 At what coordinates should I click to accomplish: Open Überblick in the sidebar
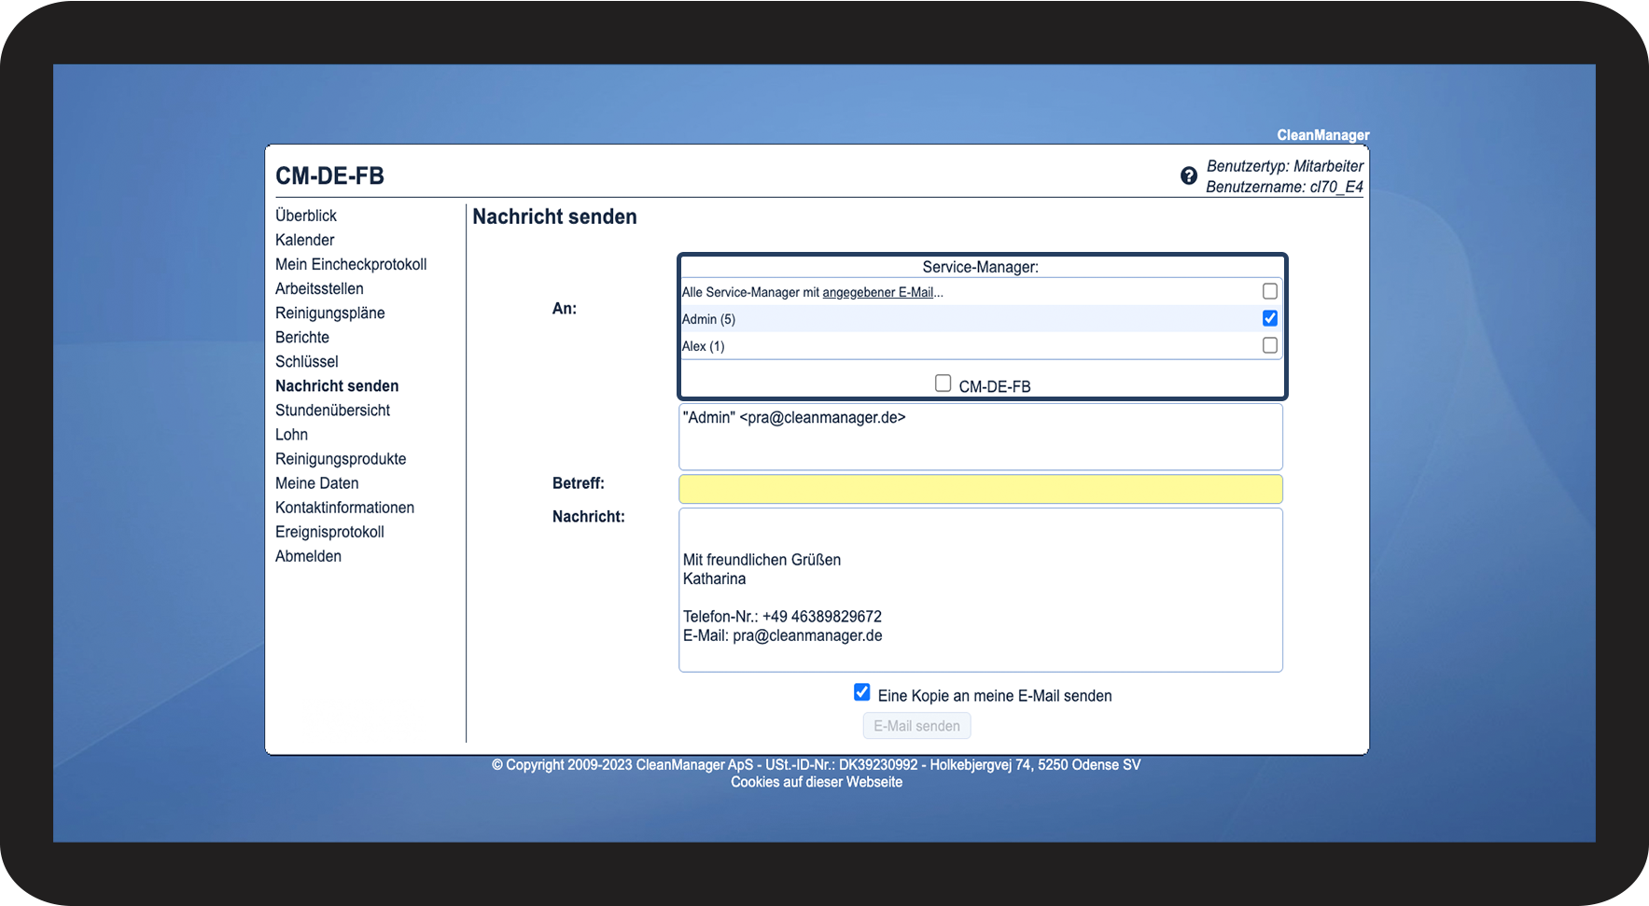coord(306,216)
